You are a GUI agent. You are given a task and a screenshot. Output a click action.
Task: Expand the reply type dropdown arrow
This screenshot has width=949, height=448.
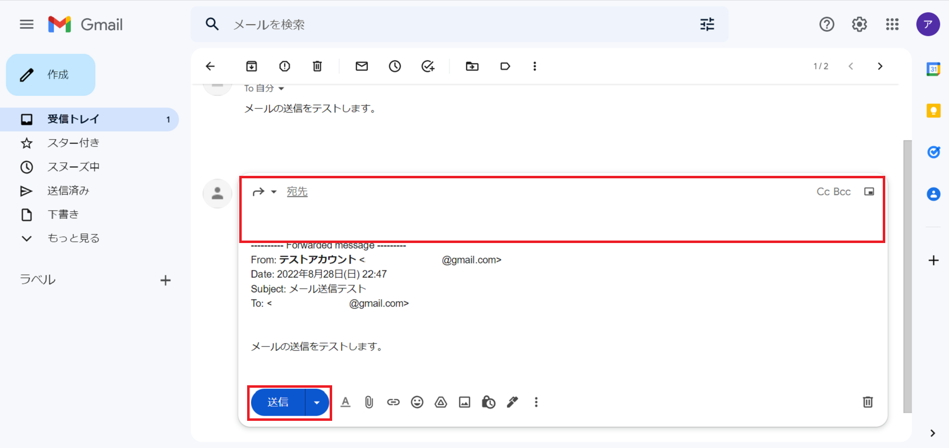tap(274, 192)
